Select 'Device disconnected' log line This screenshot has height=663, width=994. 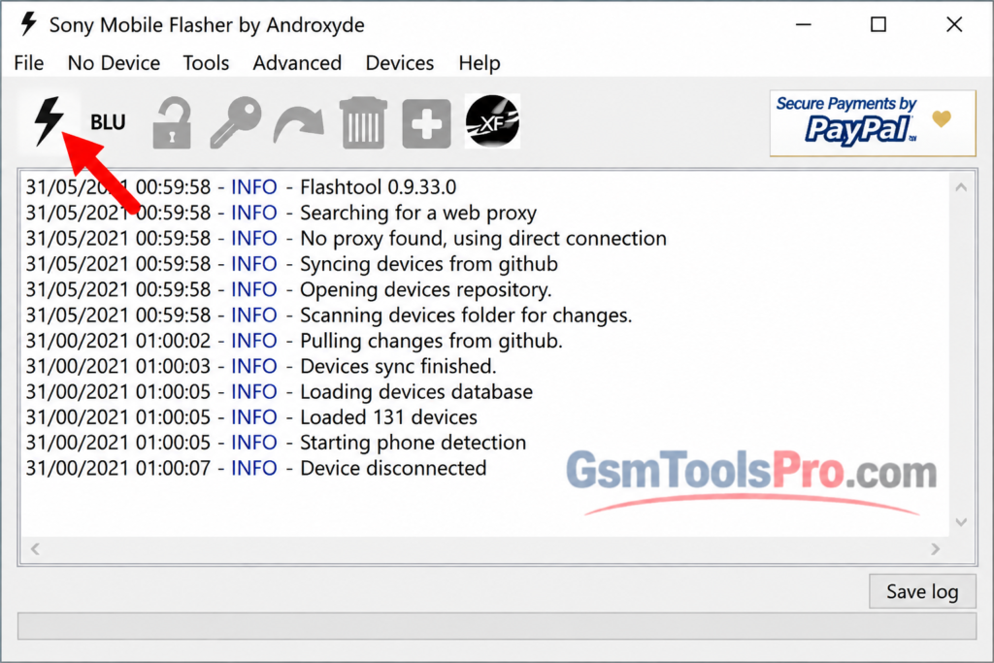point(256,468)
